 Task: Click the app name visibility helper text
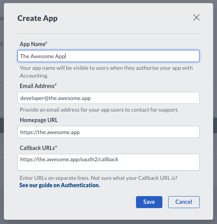pos(106,72)
